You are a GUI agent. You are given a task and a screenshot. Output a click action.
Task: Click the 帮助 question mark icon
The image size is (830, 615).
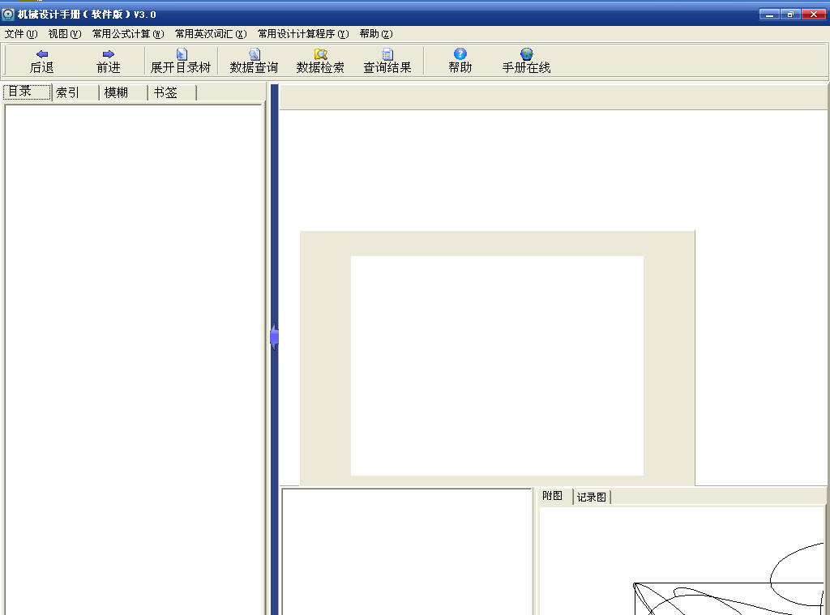(x=460, y=53)
